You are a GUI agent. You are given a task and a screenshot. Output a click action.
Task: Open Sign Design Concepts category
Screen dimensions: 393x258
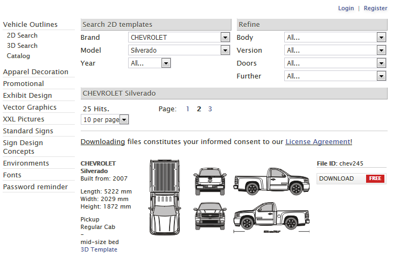(23, 147)
